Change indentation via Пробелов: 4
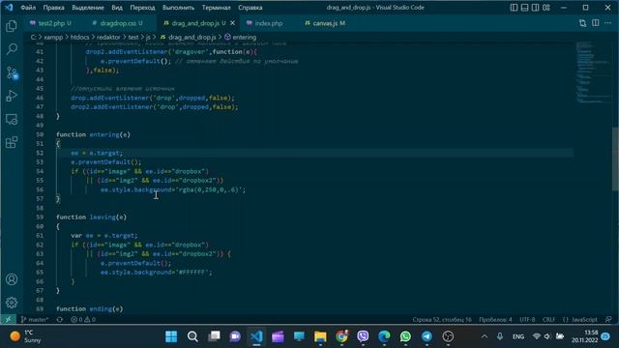 click(495, 320)
